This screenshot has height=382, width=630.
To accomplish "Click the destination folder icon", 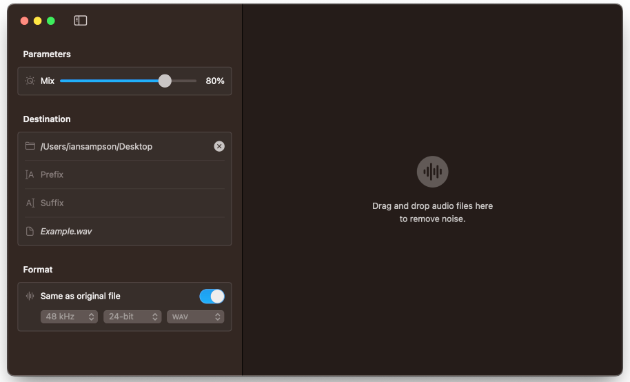I will point(30,146).
